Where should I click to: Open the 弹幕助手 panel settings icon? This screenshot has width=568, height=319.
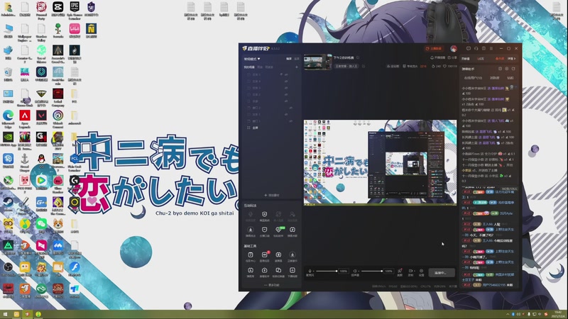(506, 69)
